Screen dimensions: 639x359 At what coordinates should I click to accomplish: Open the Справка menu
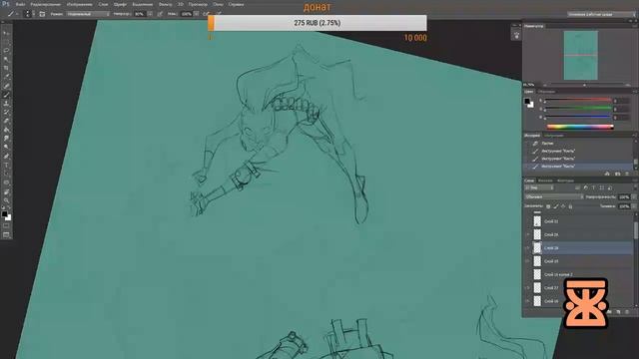(x=236, y=4)
